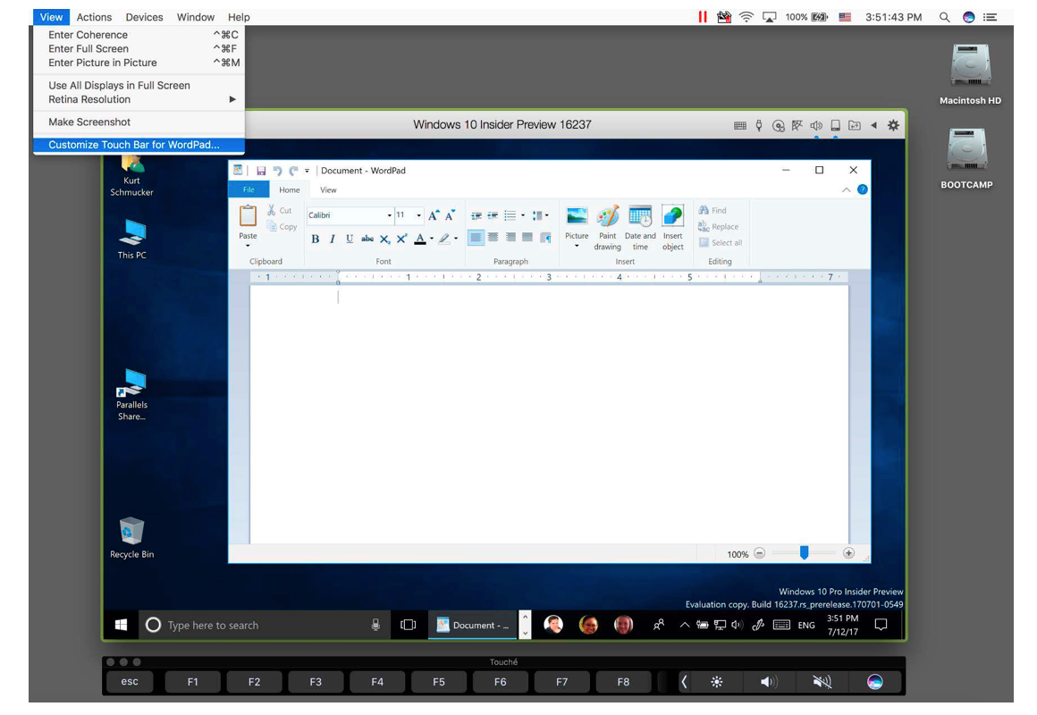Switch to the View ribbon tab
Screen dimensions: 1037x715
coord(329,189)
